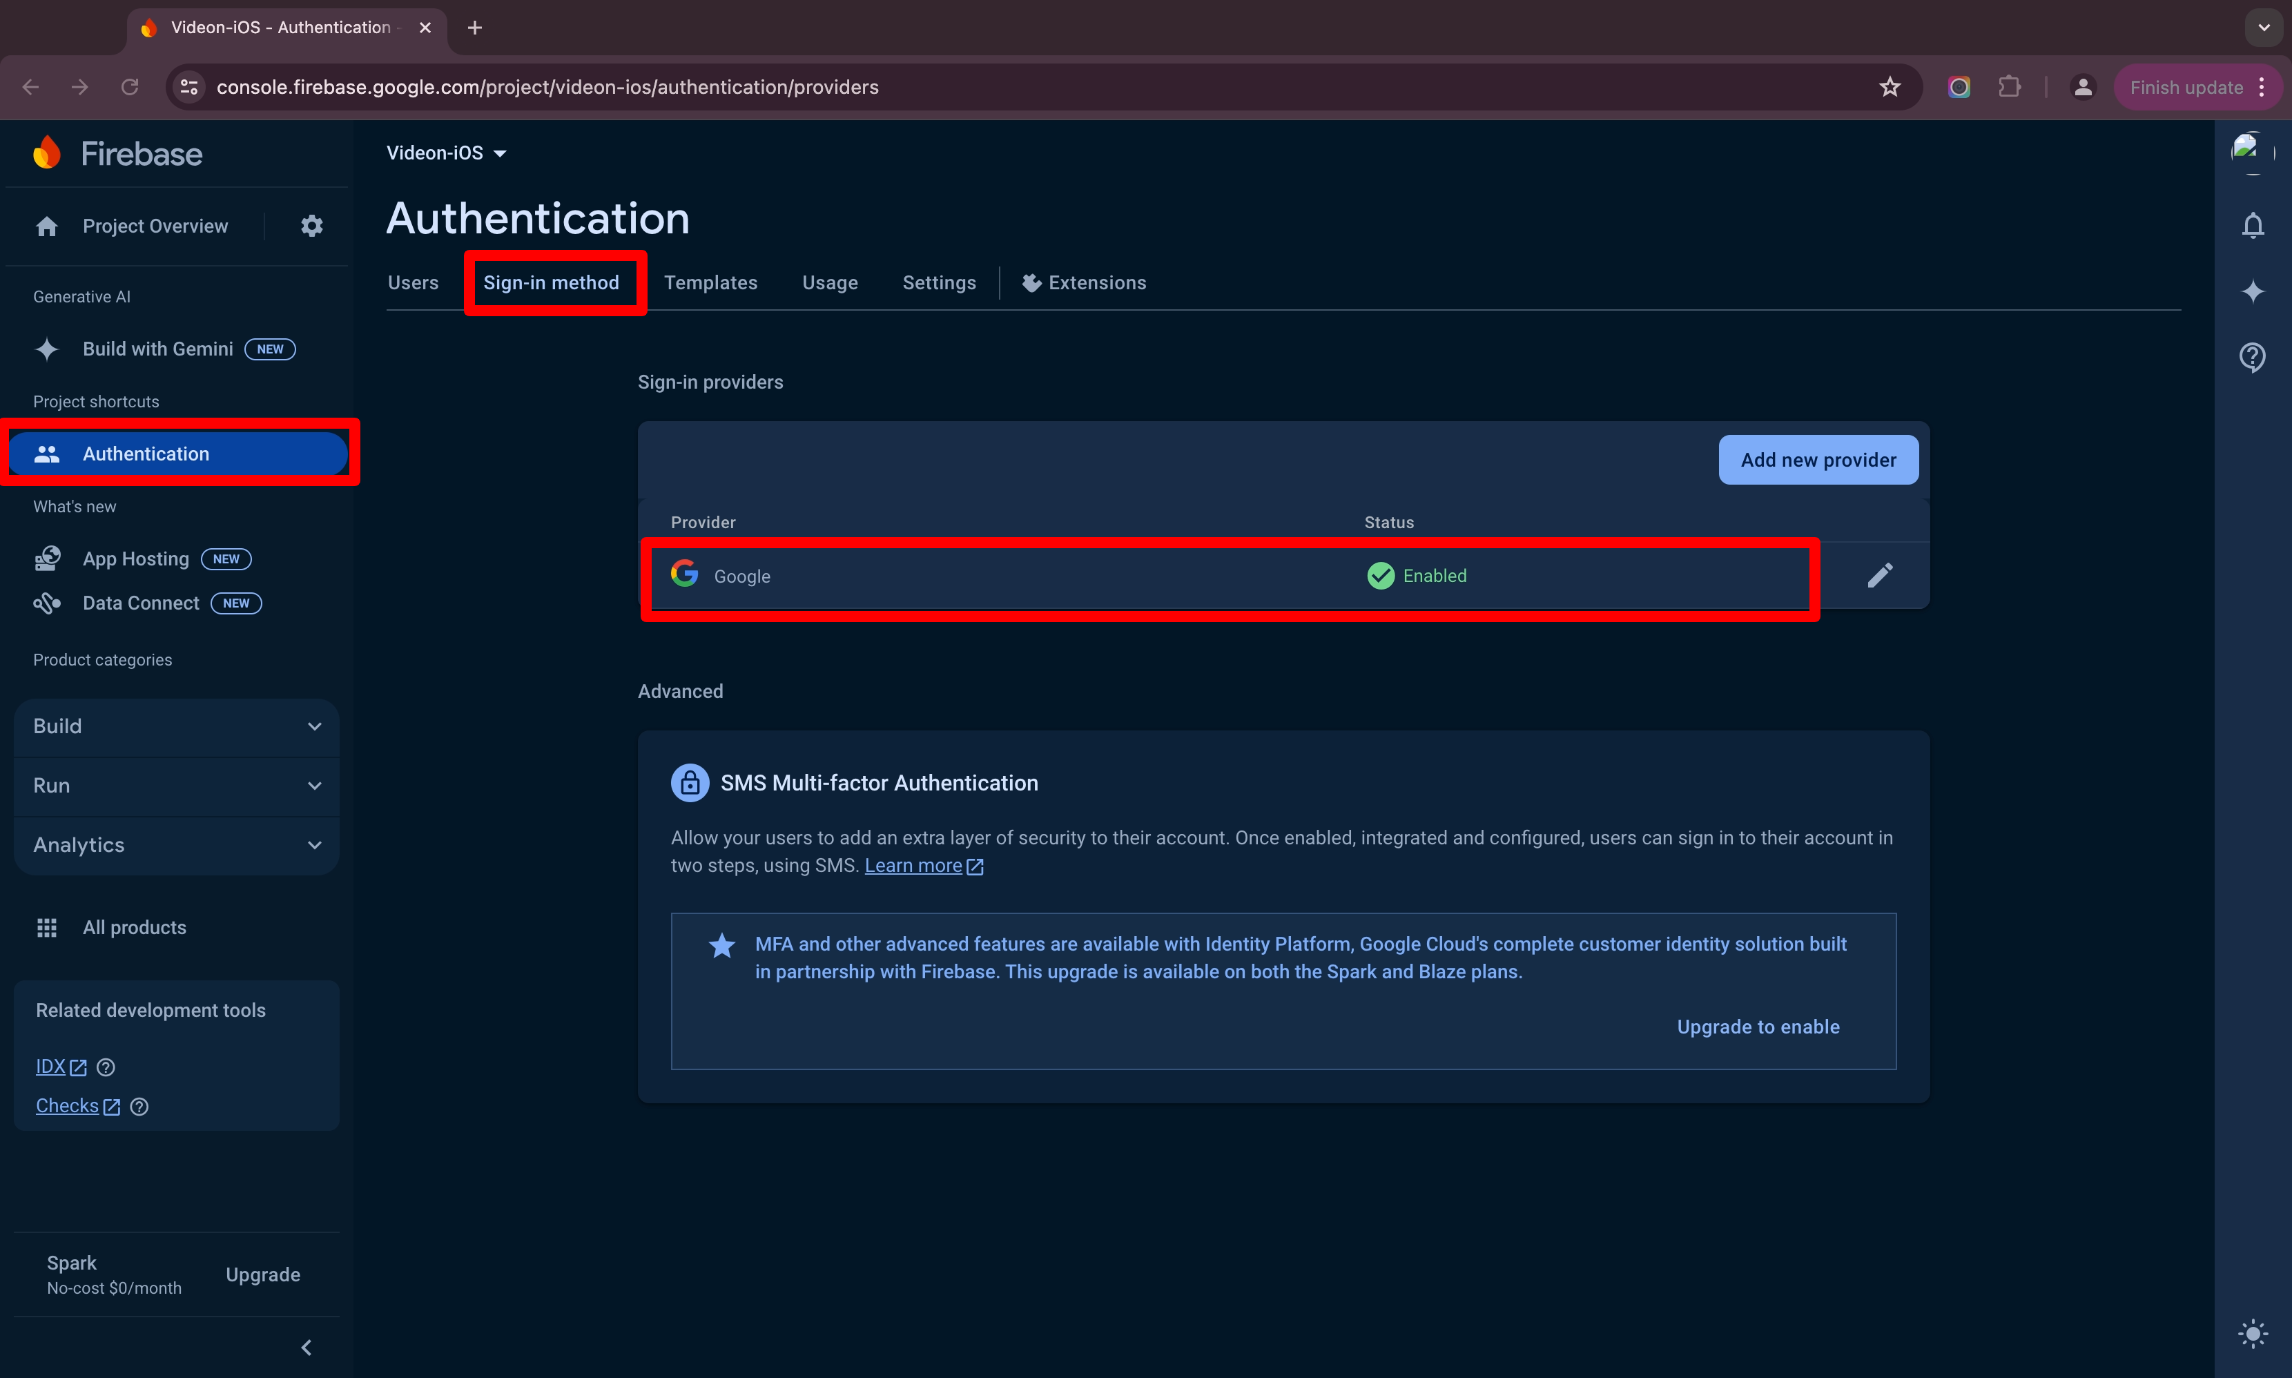Open notifications bell
Screen dimensions: 2292x1378
coord(2253,226)
